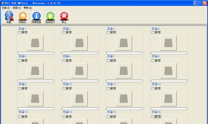Image resolution: width=208 pixels, height=124 pixels.
Task: Click the 设备10 device slot icon
Action: (x=80, y=99)
